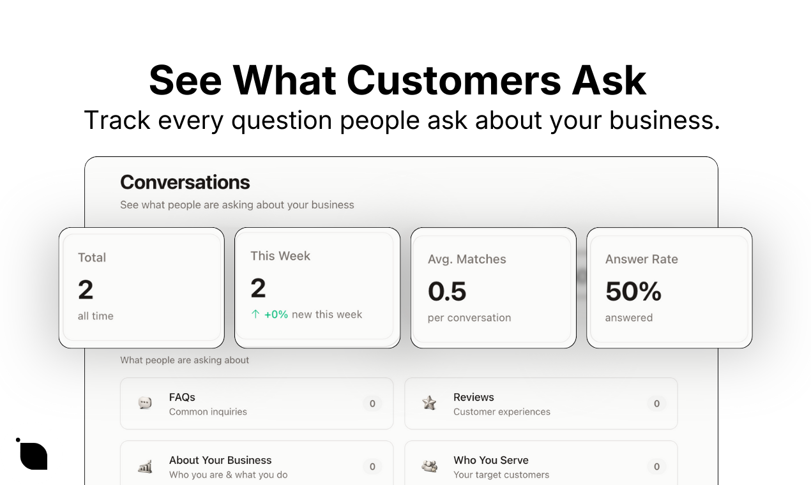811x485 pixels.
Task: Select the Avg. Matches stat card
Action: (x=493, y=288)
